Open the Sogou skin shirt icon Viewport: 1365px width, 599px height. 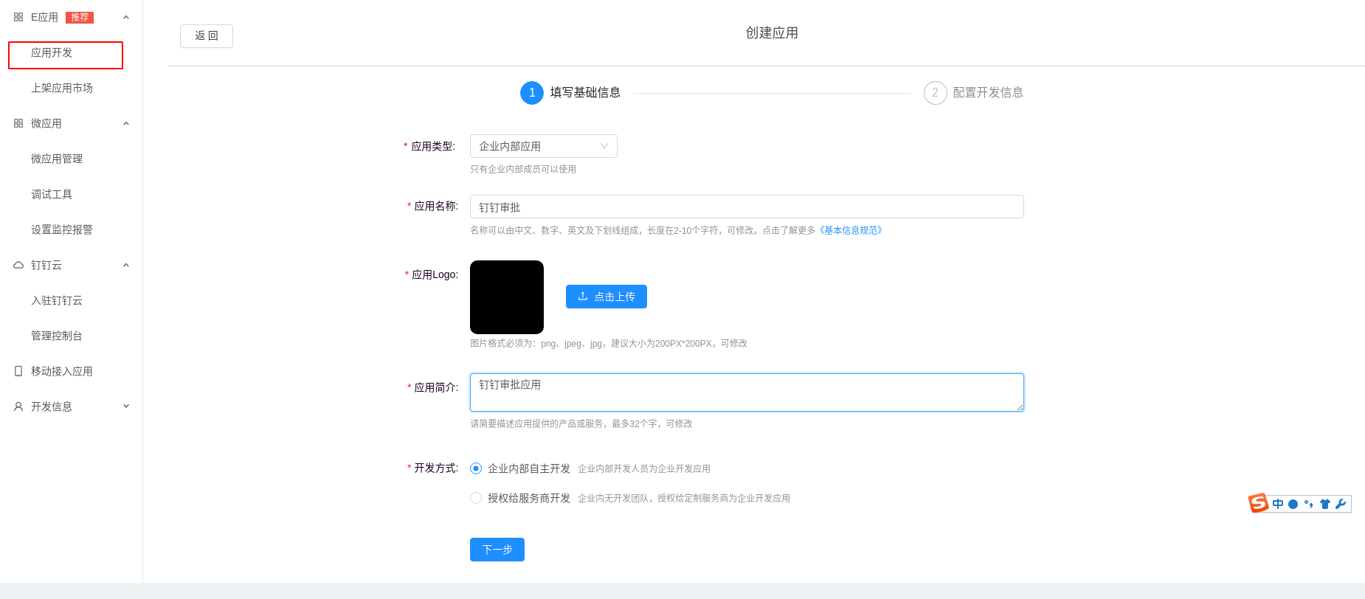coord(1325,505)
